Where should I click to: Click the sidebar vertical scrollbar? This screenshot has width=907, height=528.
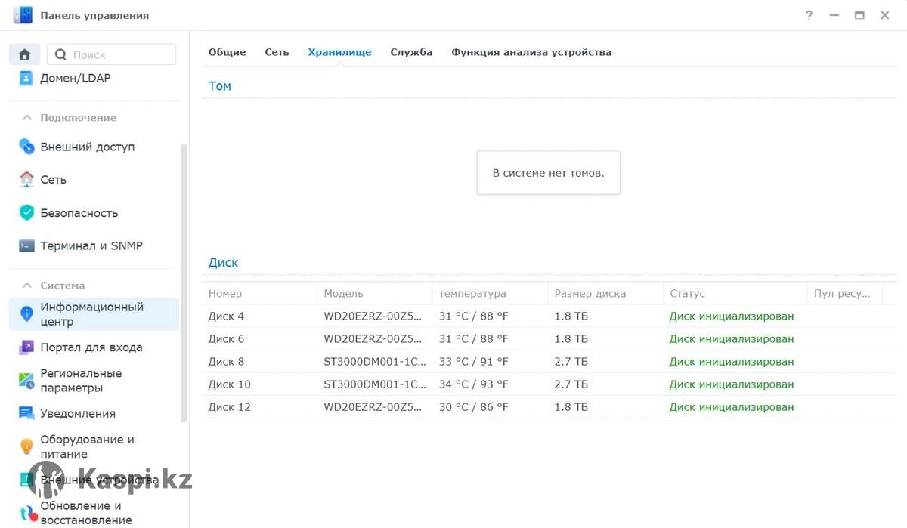pyautogui.click(x=184, y=279)
